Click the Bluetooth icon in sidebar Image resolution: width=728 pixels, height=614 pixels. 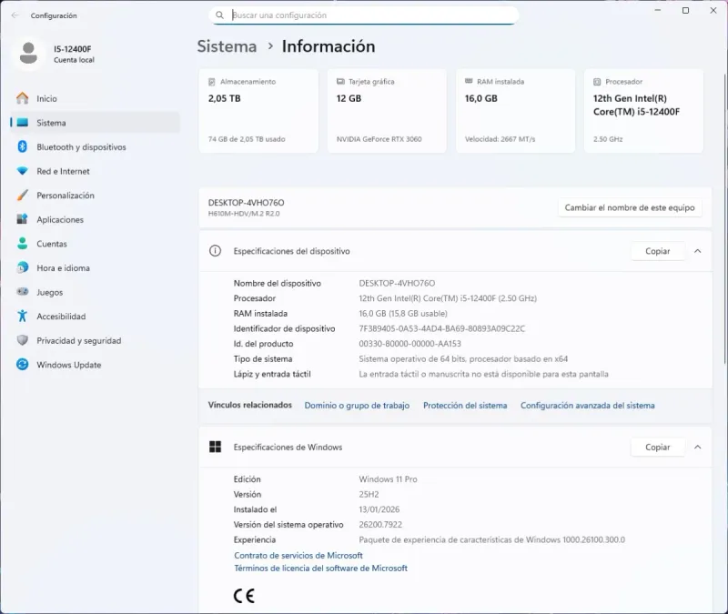22,146
